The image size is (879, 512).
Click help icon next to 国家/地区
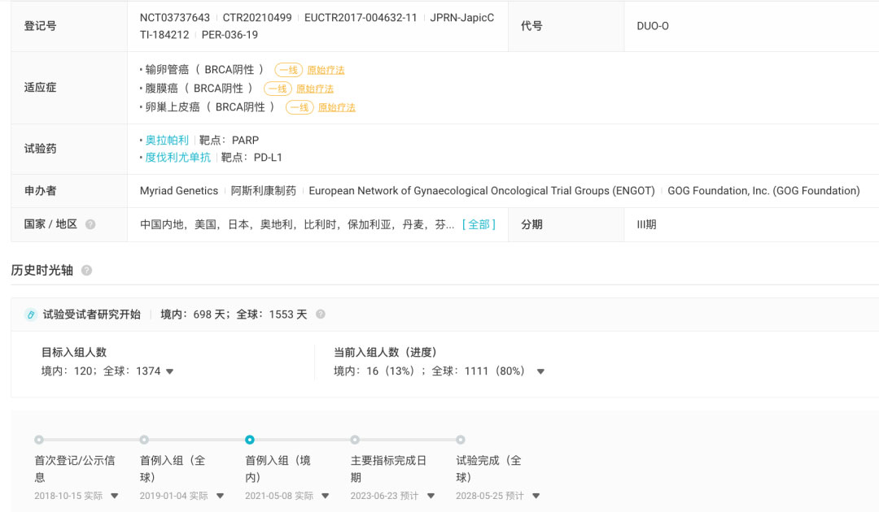pyautogui.click(x=90, y=224)
